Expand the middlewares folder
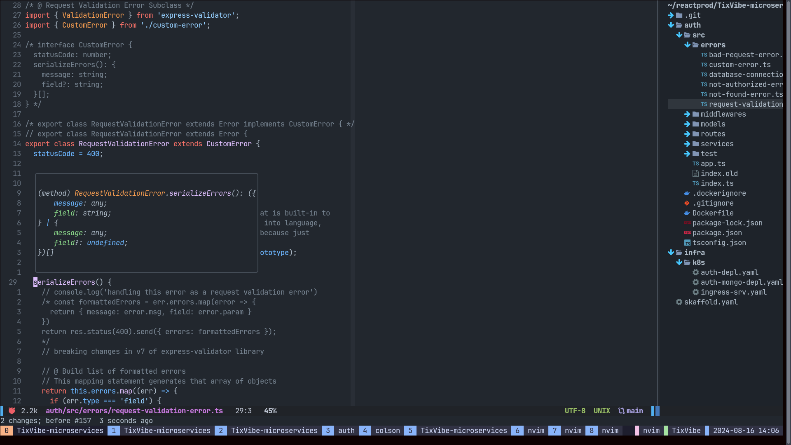Viewport: 791px width, 445px height. click(x=687, y=114)
